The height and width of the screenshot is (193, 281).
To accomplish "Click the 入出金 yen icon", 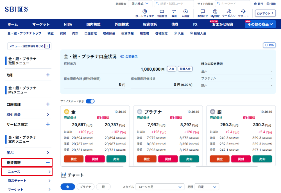I will click(x=185, y=12).
